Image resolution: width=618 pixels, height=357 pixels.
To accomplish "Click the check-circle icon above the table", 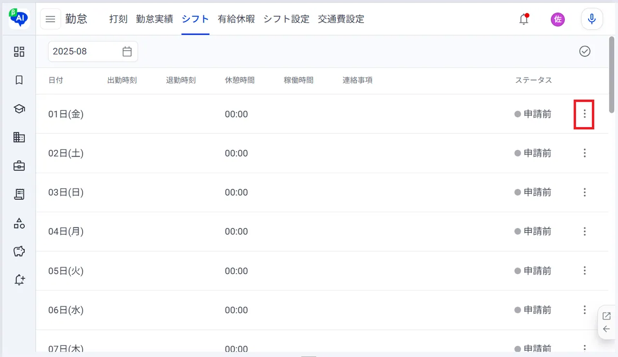I will click(x=585, y=52).
